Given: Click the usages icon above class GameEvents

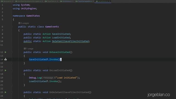Looking at the screenshot, I should [19, 23].
